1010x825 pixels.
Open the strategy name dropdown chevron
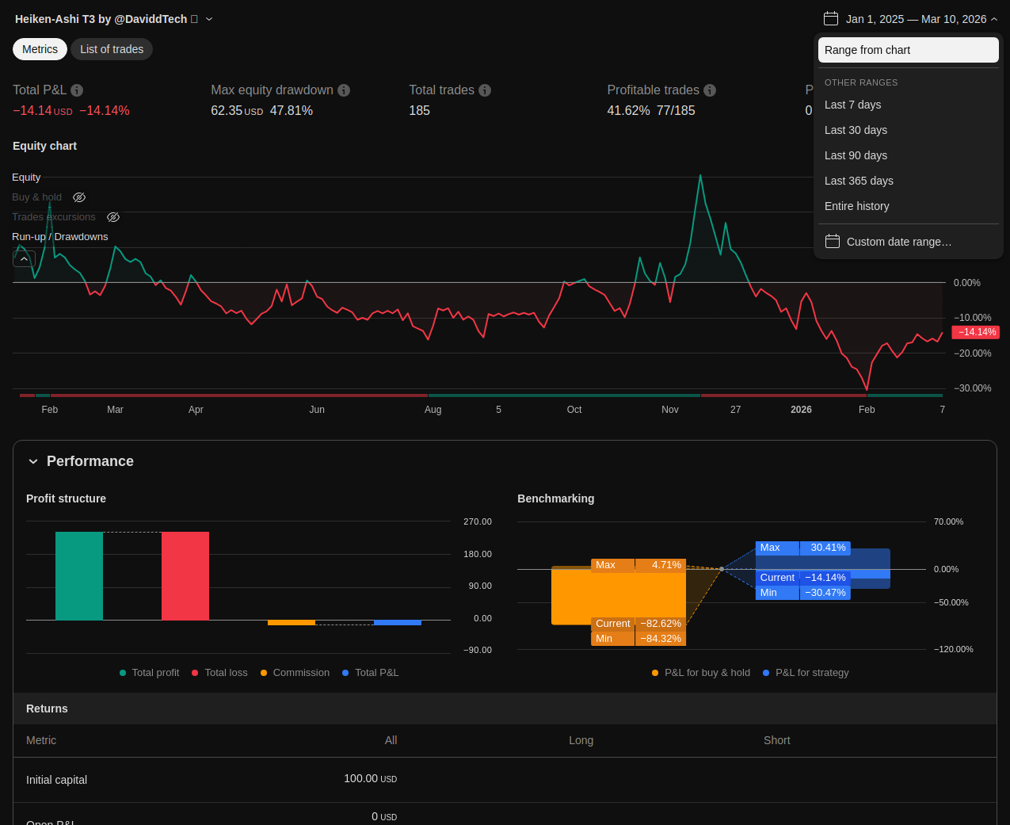tap(209, 19)
